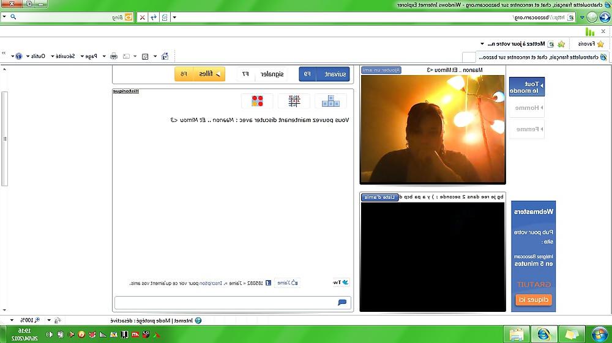Click the "Ajouter un ami" button

[x=381, y=70]
